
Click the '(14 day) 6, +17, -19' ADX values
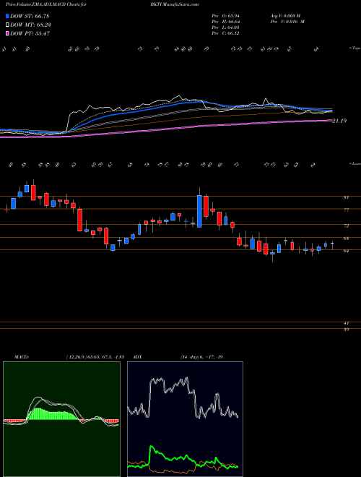click(x=201, y=357)
